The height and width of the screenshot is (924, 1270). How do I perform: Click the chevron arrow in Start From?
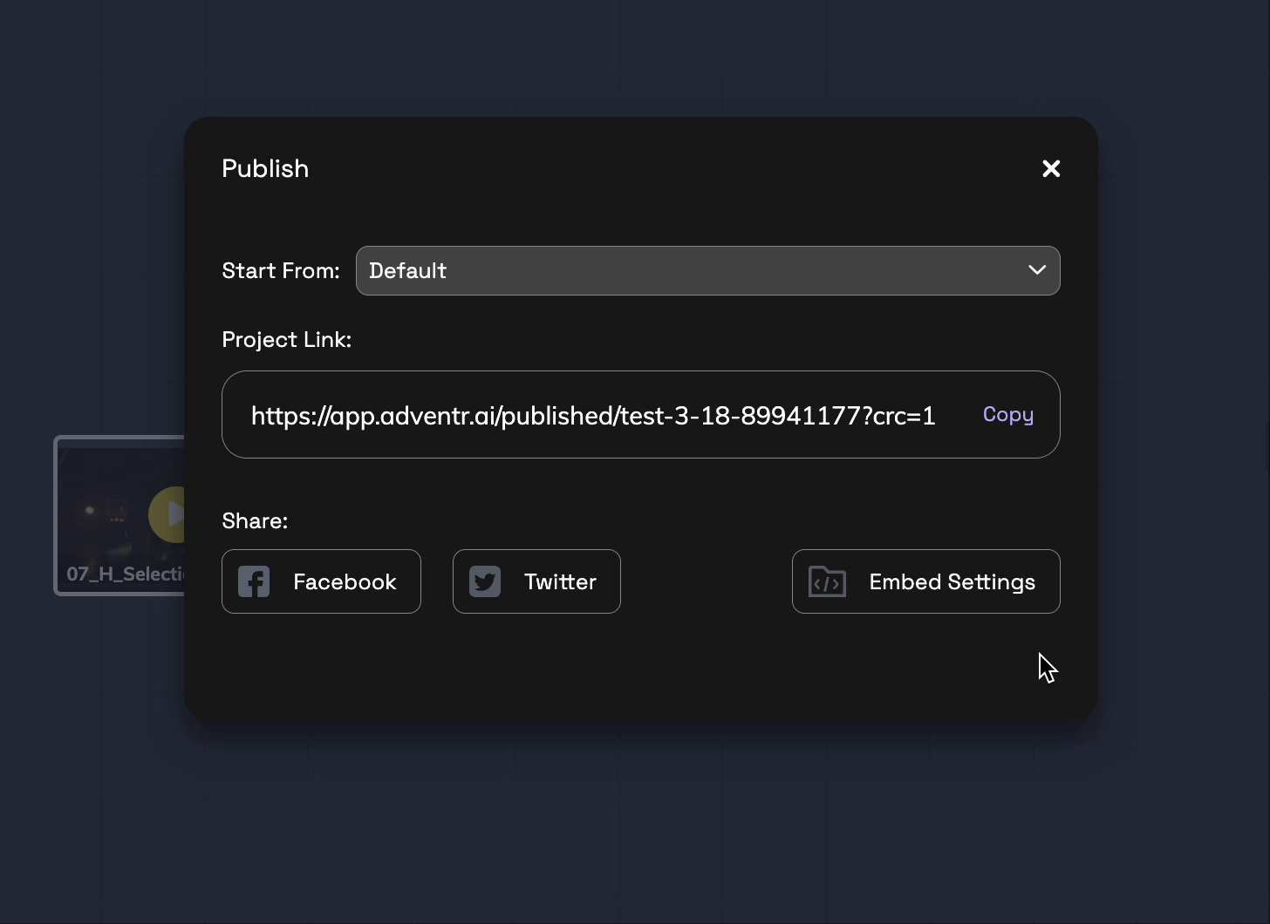pyautogui.click(x=1037, y=270)
